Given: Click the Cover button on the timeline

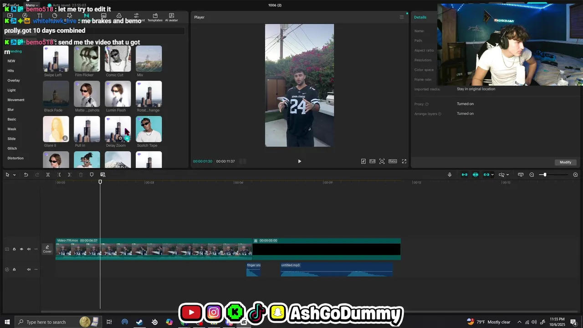Looking at the screenshot, I should [47, 249].
